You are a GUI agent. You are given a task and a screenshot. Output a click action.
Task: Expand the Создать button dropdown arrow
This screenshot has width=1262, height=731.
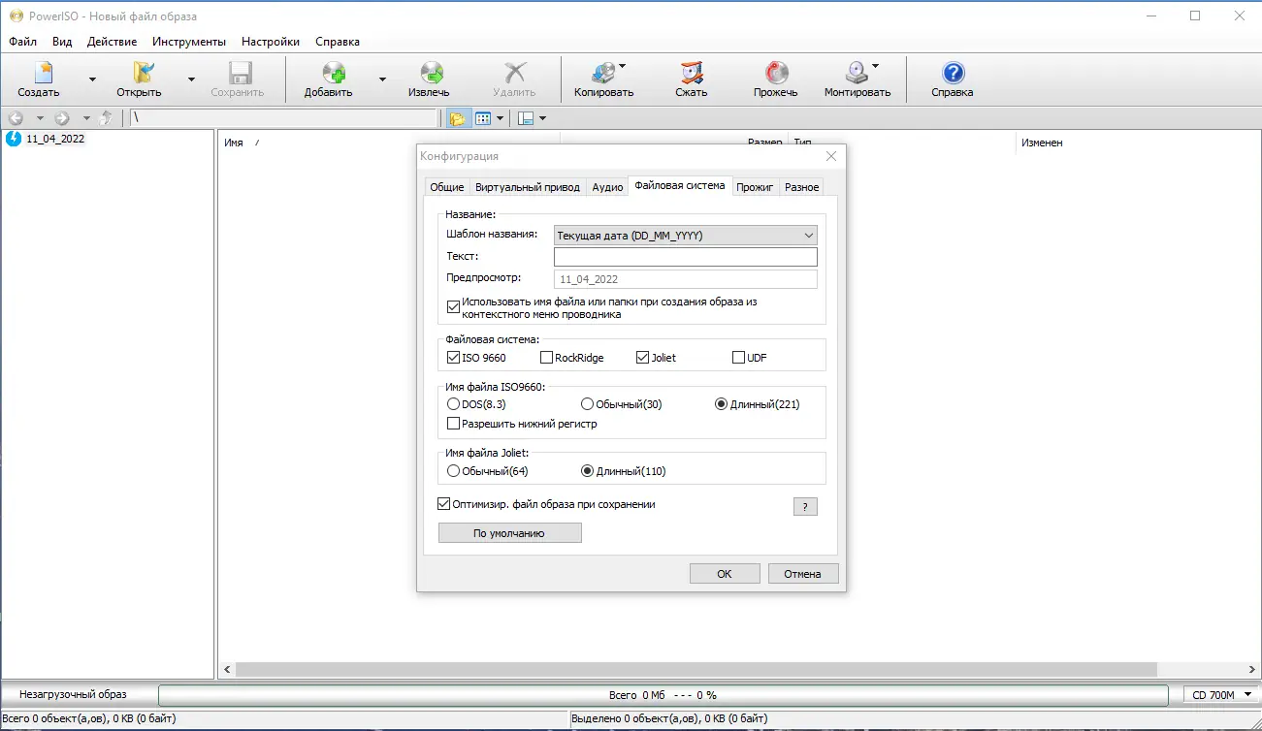click(x=92, y=79)
